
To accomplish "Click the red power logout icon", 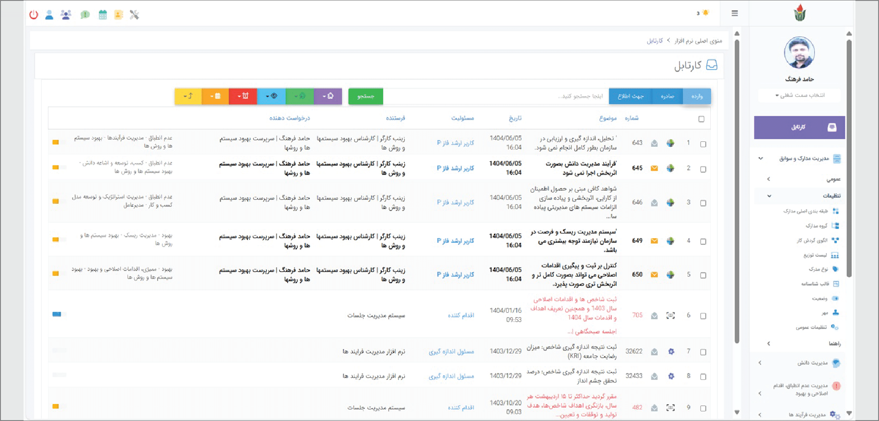I will tap(34, 15).
